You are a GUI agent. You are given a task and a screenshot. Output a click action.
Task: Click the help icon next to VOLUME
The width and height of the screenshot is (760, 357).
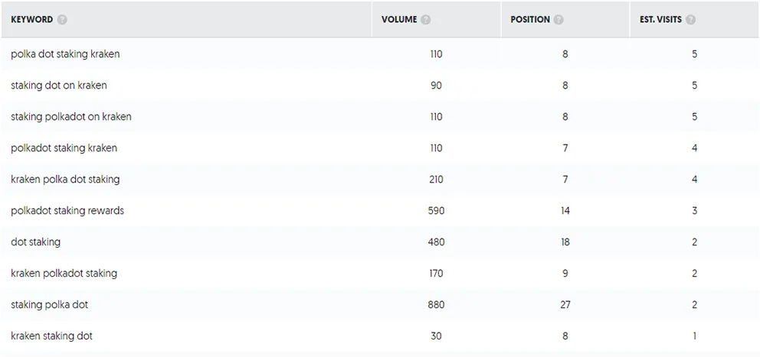click(x=425, y=20)
